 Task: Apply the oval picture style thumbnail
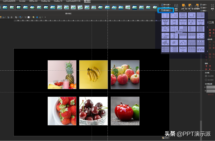tap(32, 7)
